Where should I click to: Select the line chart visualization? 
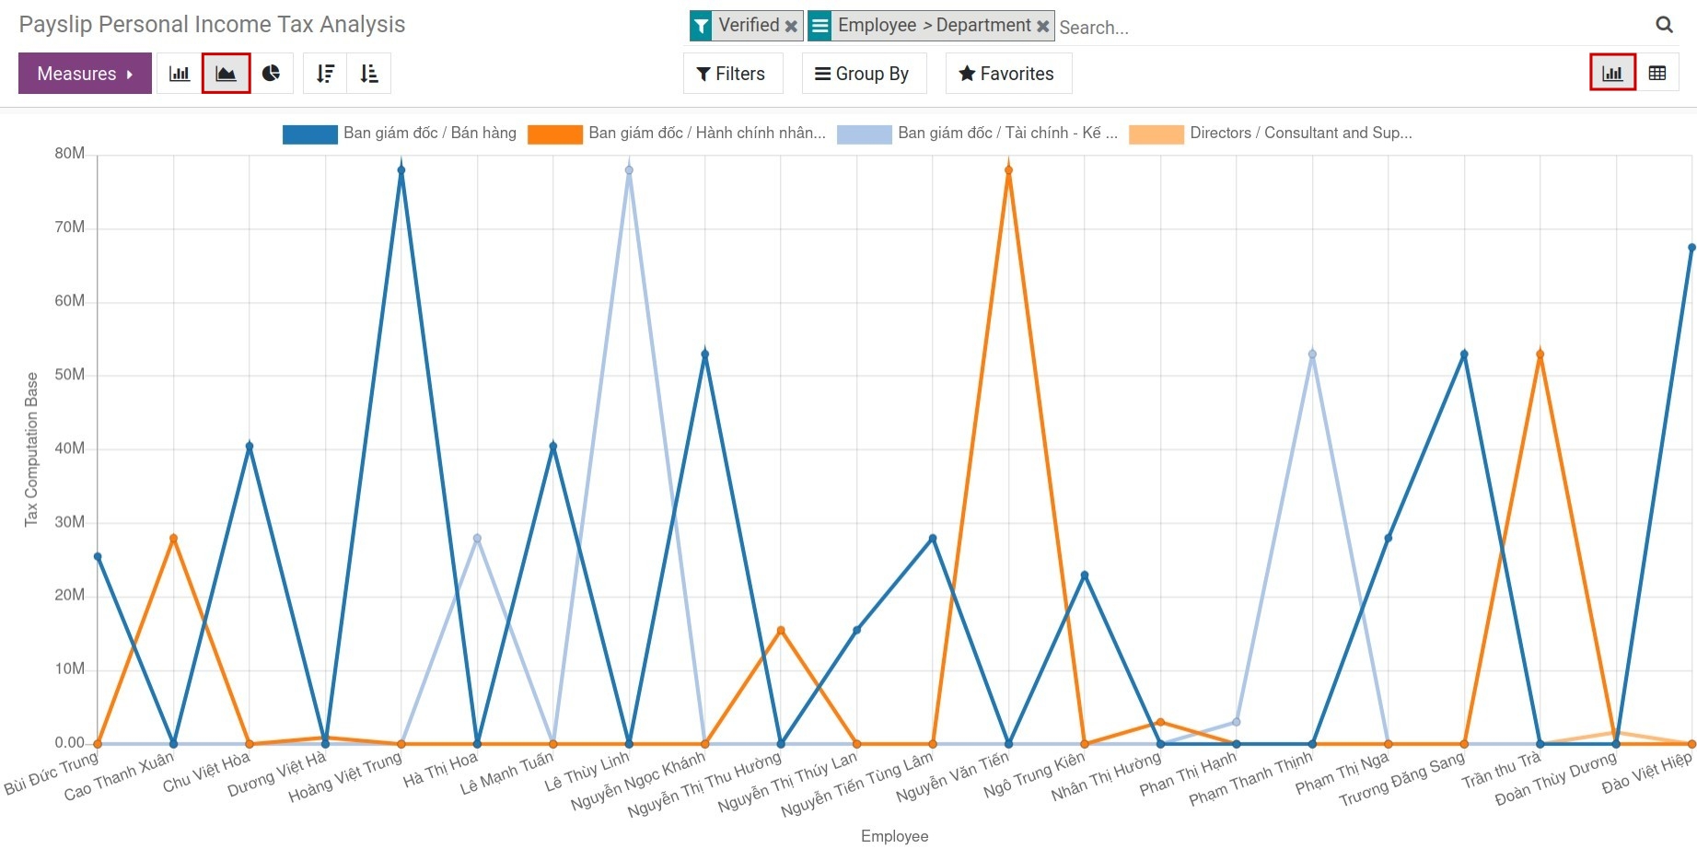point(226,73)
